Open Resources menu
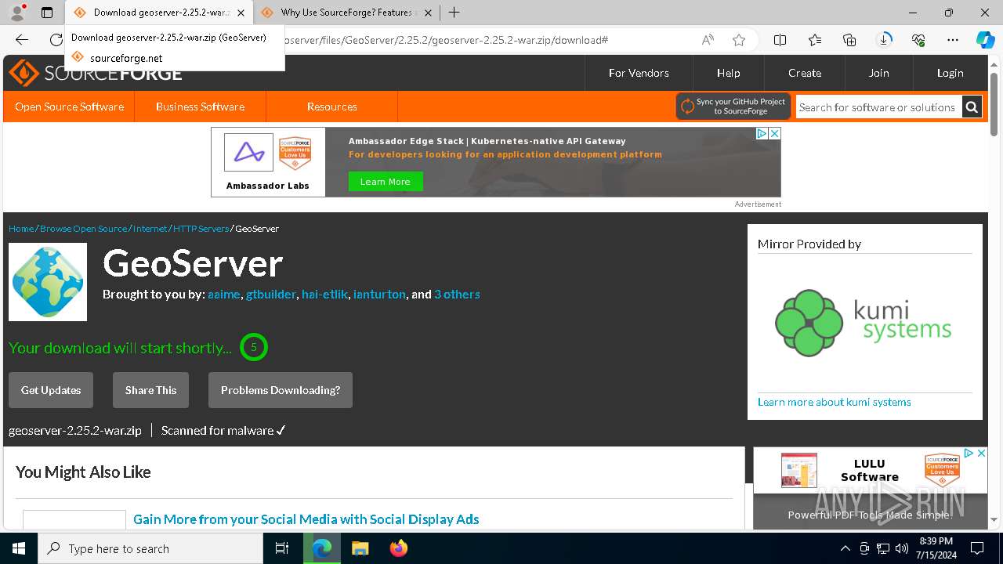The width and height of the screenshot is (1003, 564). point(331,107)
